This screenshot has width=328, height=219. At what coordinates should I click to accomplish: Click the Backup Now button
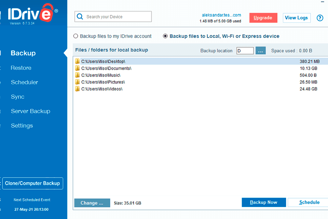click(263, 202)
